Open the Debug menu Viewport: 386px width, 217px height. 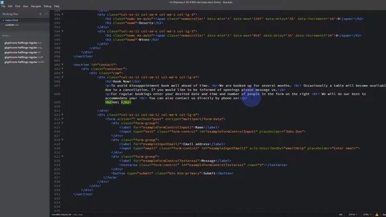(x=48, y=6)
